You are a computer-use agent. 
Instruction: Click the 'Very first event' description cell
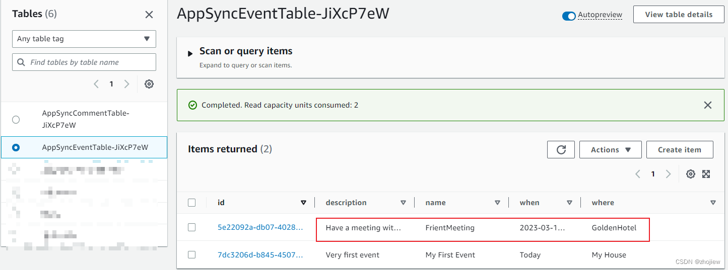pyautogui.click(x=353, y=255)
